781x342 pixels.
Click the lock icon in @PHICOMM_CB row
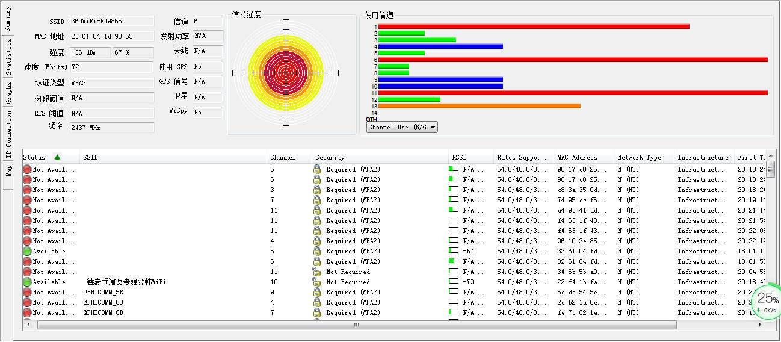coord(317,312)
